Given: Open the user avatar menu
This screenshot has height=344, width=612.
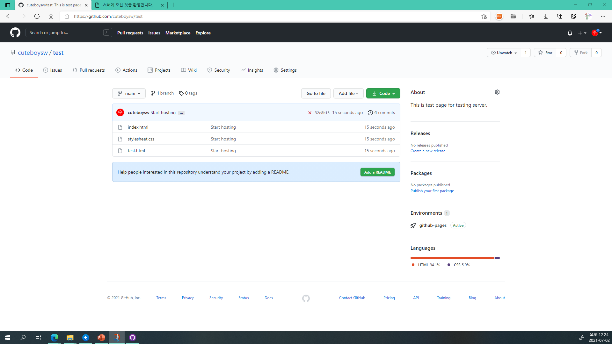Looking at the screenshot, I should pyautogui.click(x=596, y=32).
